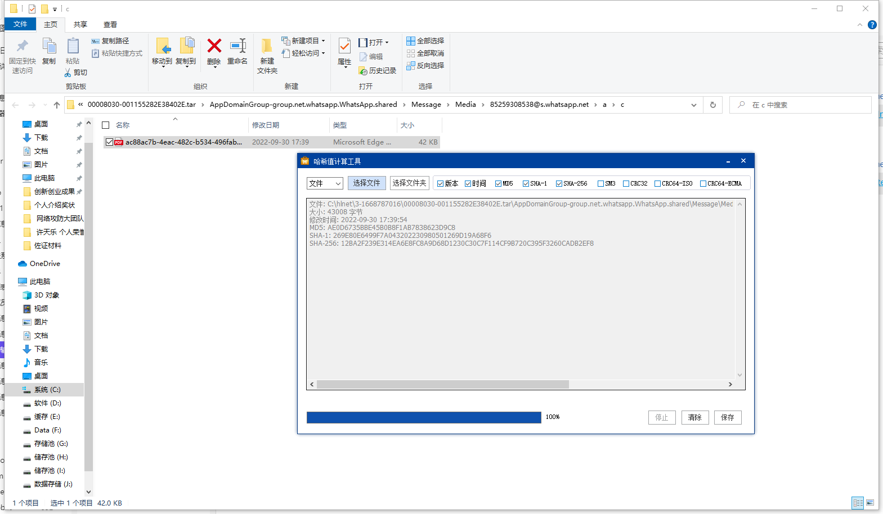Open the File (文件) ribbon tab
883x514 pixels.
(20, 24)
